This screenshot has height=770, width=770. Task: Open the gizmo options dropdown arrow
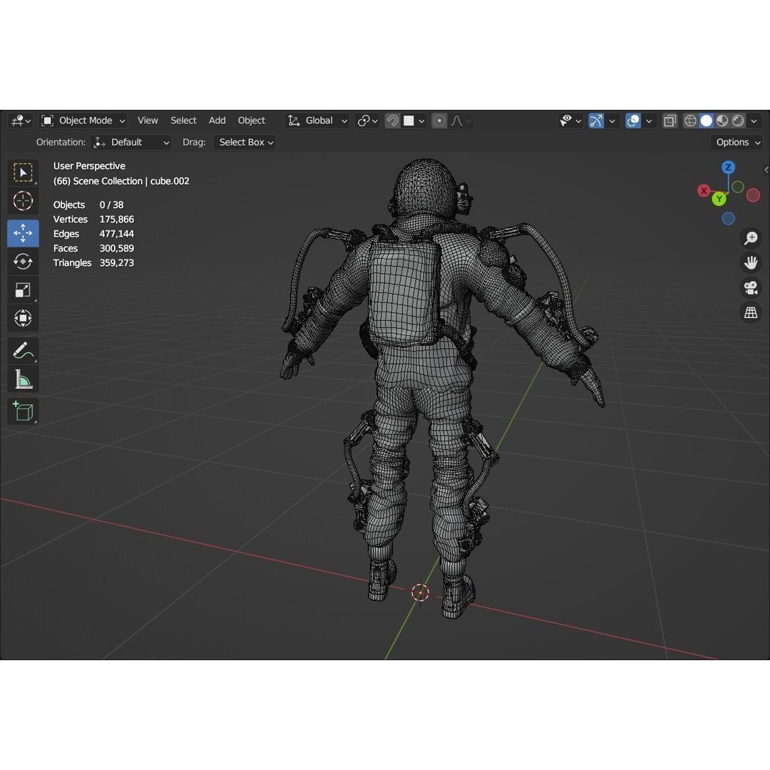tap(612, 120)
